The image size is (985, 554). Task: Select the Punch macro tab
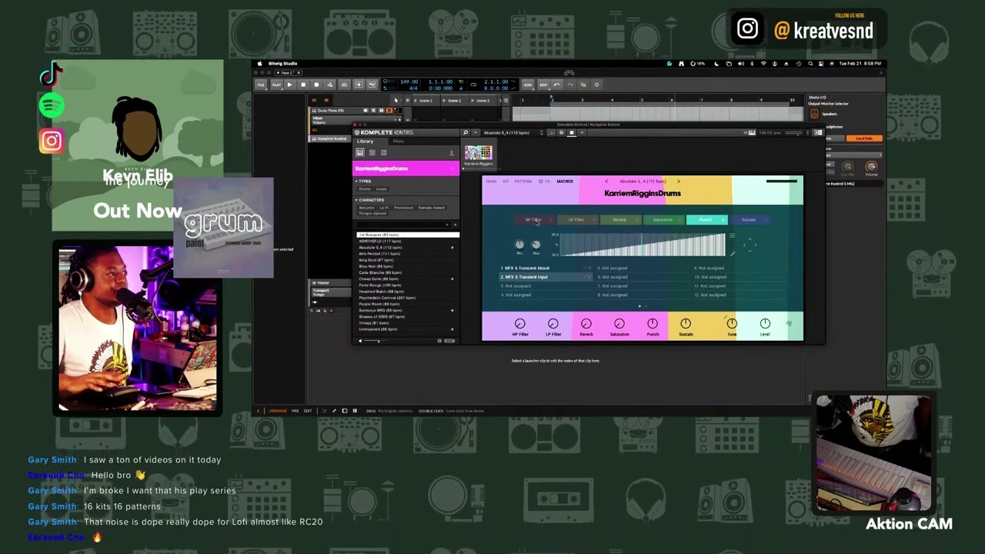707,220
